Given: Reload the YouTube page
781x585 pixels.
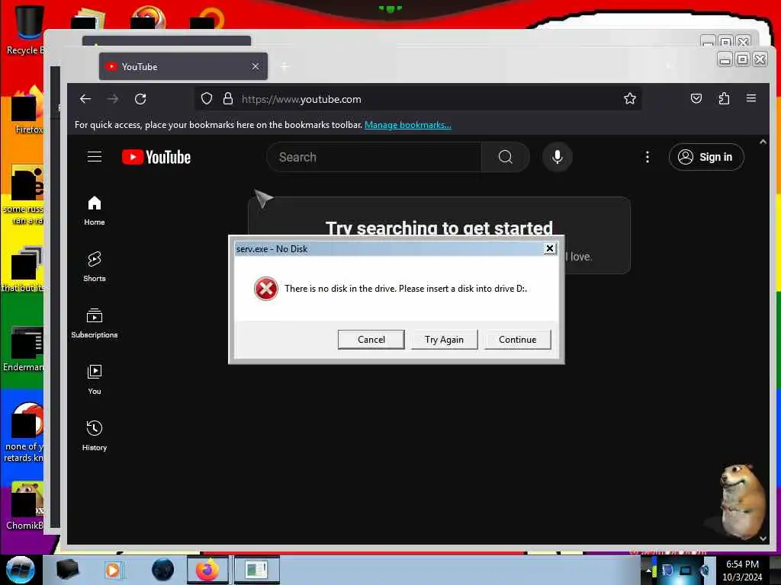Looking at the screenshot, I should point(140,99).
